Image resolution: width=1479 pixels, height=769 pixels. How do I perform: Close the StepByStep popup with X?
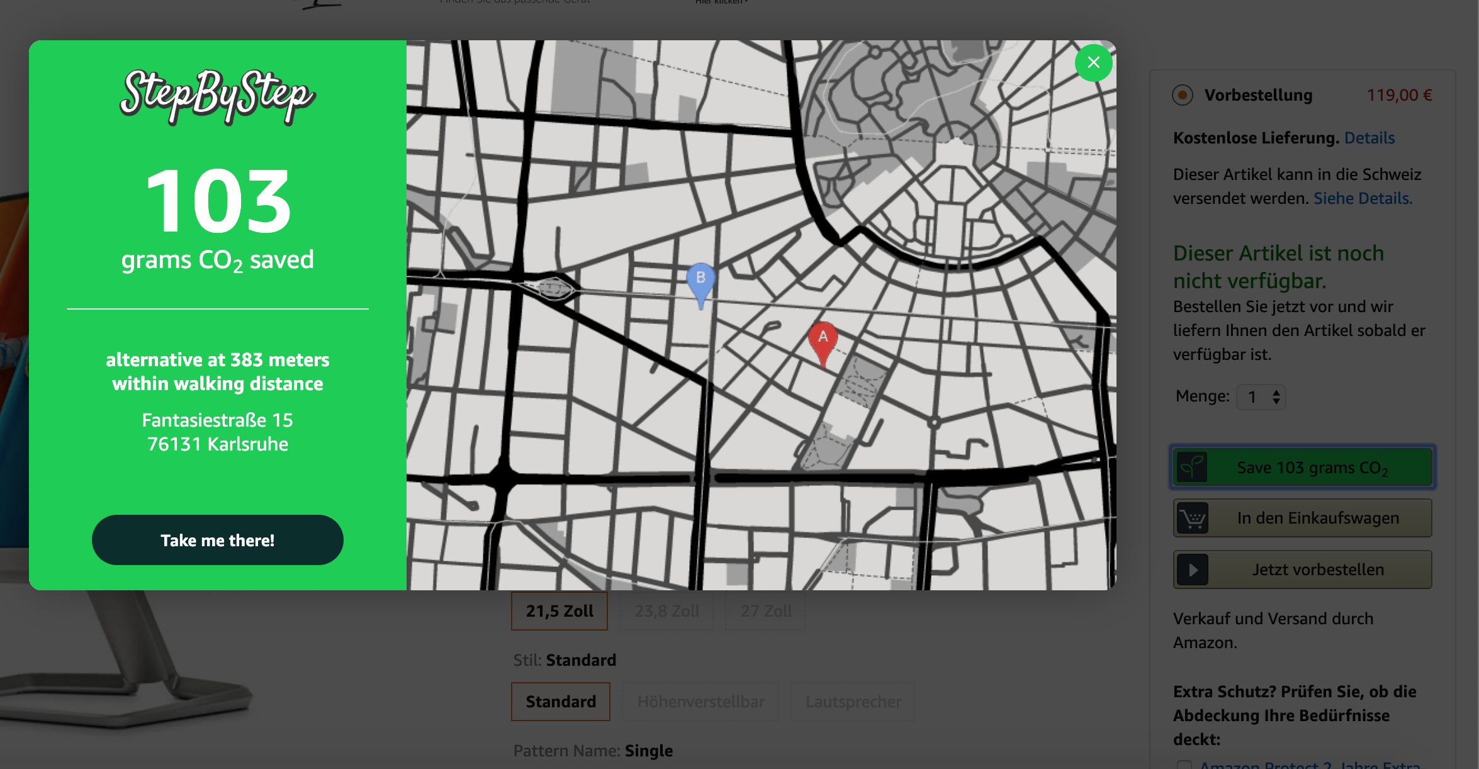point(1093,63)
